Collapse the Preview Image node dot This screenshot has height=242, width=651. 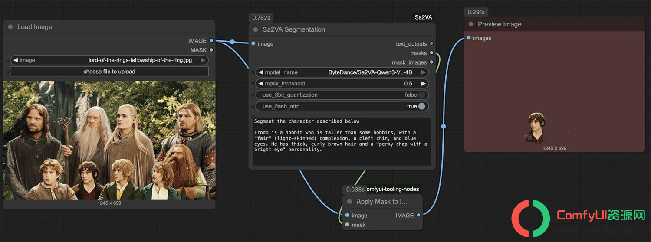click(471, 24)
